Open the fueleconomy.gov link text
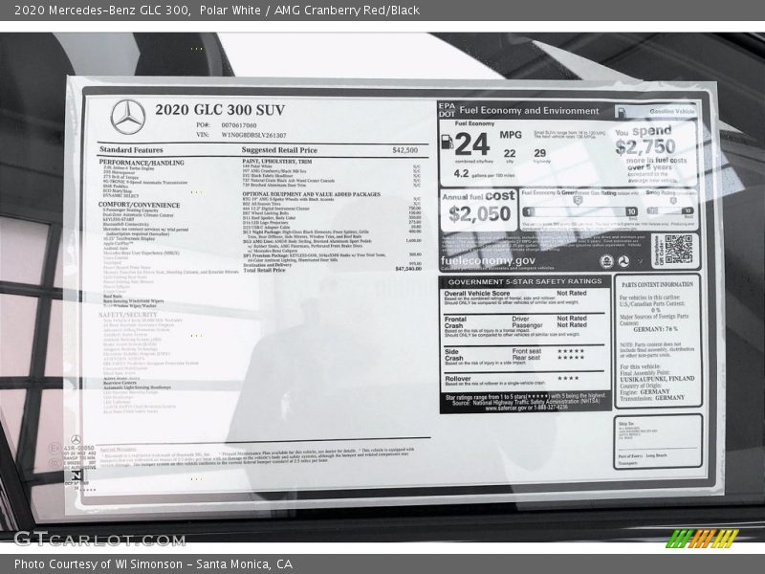 (x=488, y=260)
